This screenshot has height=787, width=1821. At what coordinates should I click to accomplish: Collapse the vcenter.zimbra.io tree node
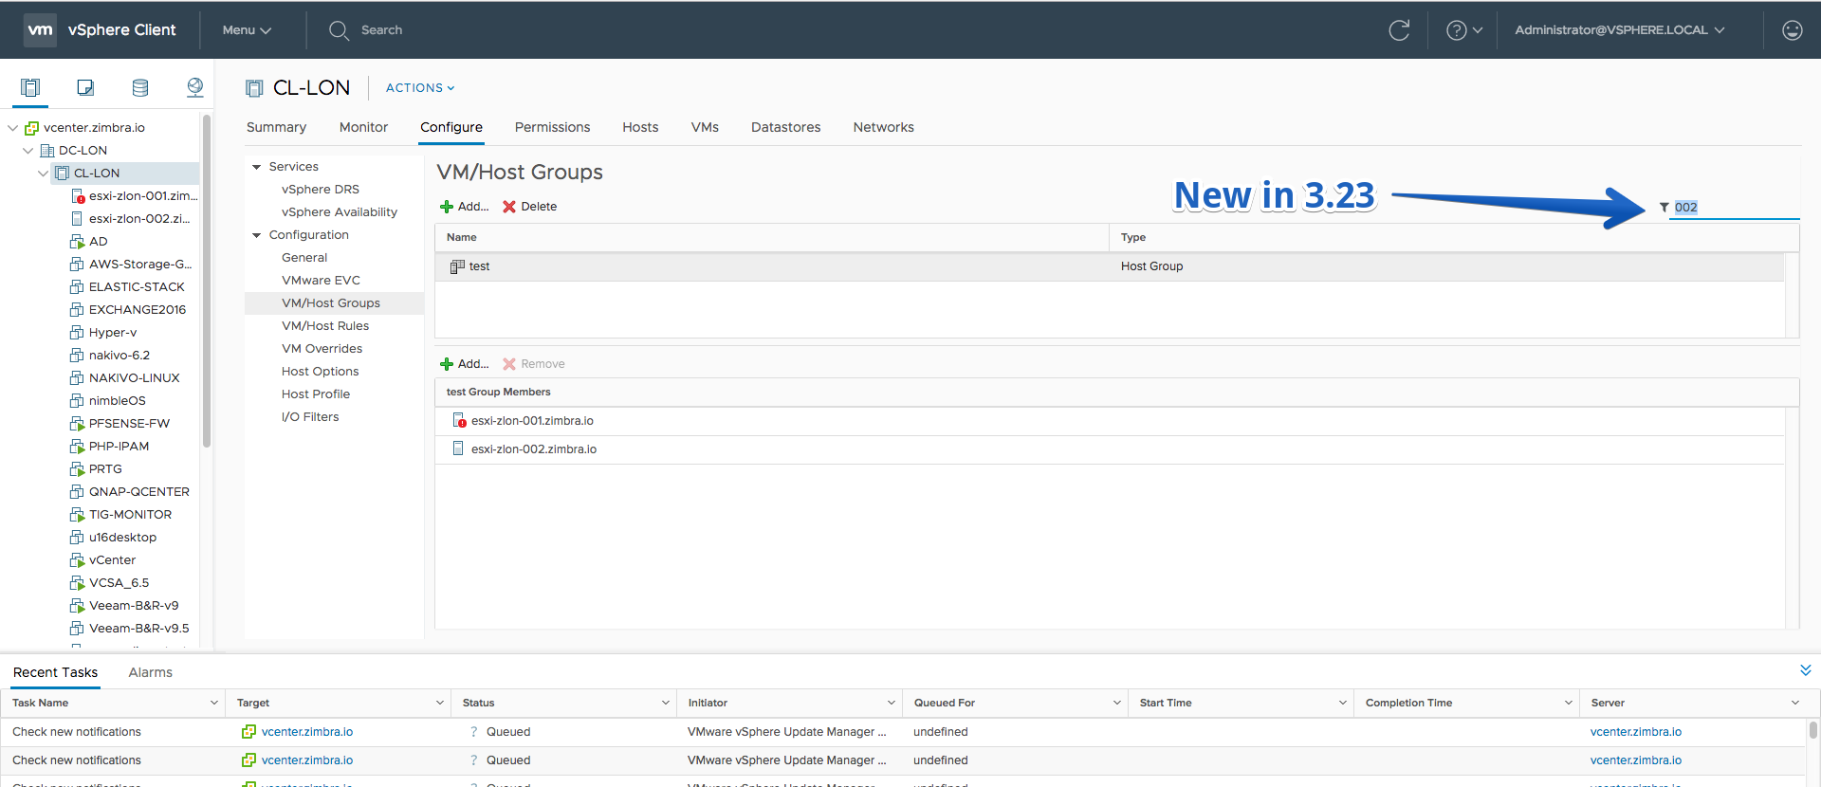(x=12, y=128)
